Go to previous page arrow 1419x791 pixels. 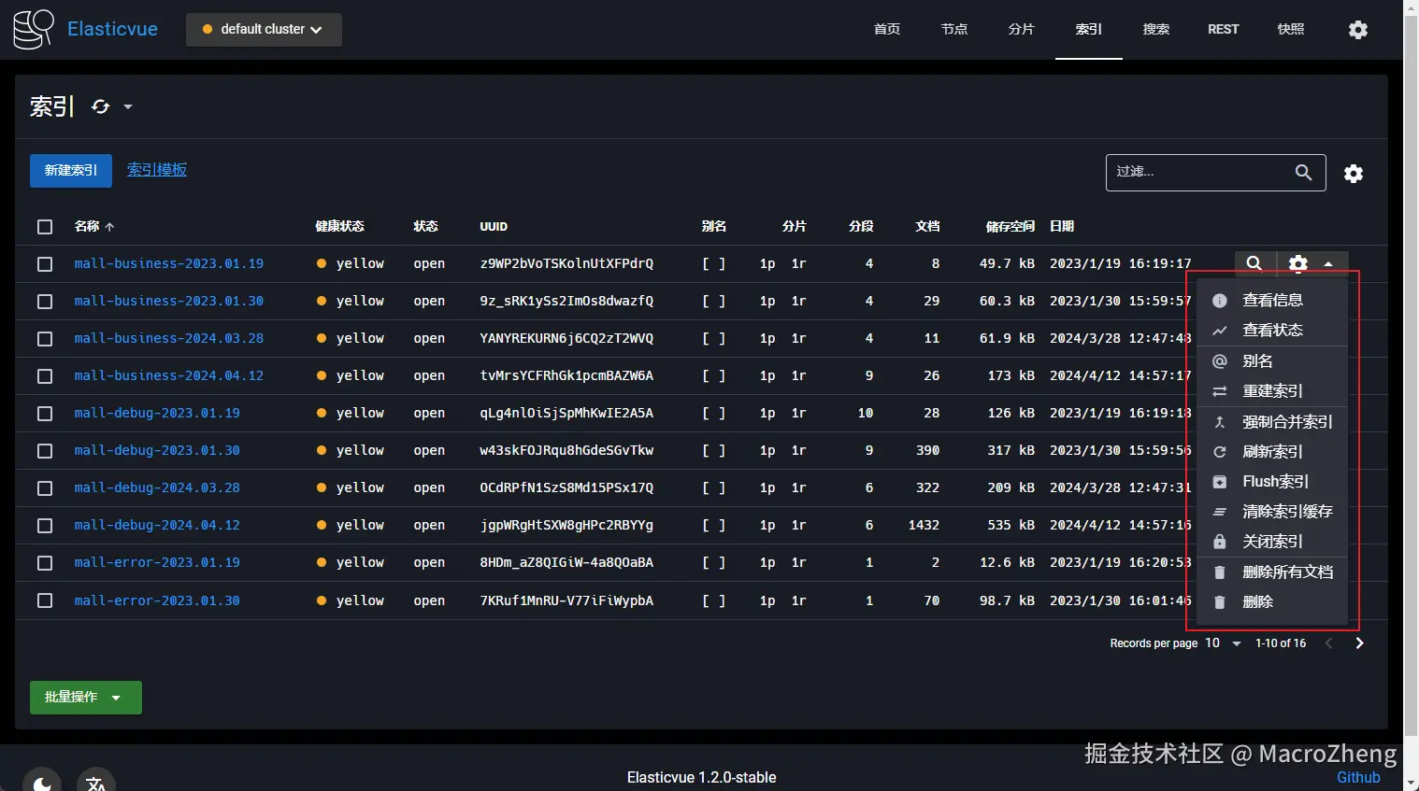pyautogui.click(x=1329, y=643)
